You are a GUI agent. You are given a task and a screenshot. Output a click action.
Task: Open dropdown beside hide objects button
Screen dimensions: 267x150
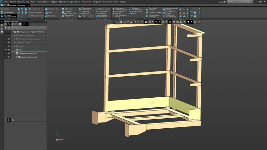pyautogui.click(x=160, y=22)
